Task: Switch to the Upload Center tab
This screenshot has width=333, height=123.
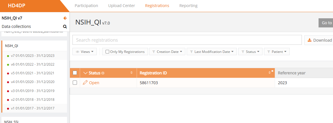Action: (x=121, y=6)
